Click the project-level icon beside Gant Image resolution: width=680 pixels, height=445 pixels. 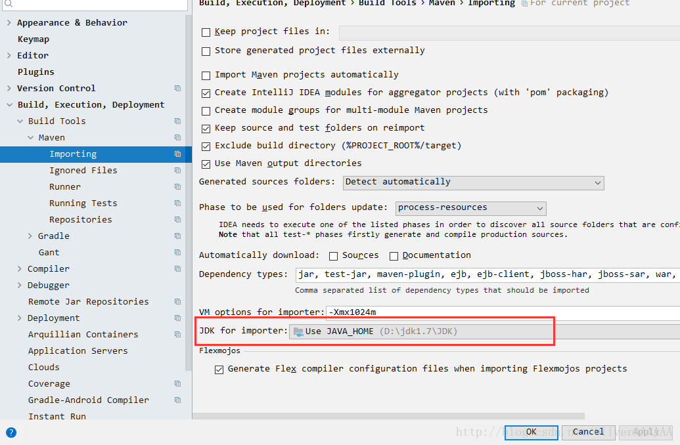pos(177,253)
